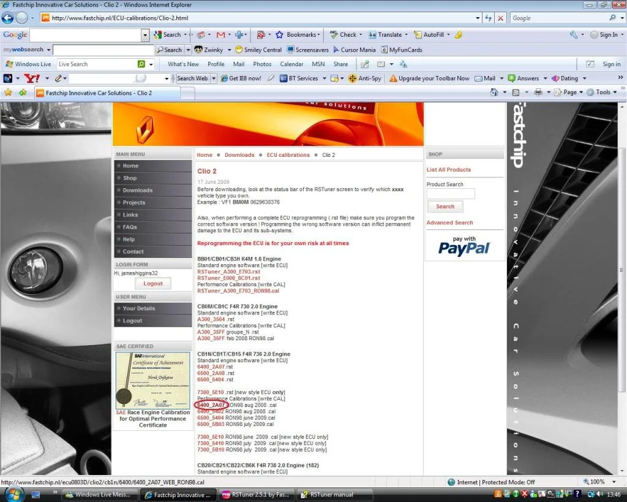The width and height of the screenshot is (627, 502).
Task: Click the red stop loading icon
Action: click(x=500, y=18)
